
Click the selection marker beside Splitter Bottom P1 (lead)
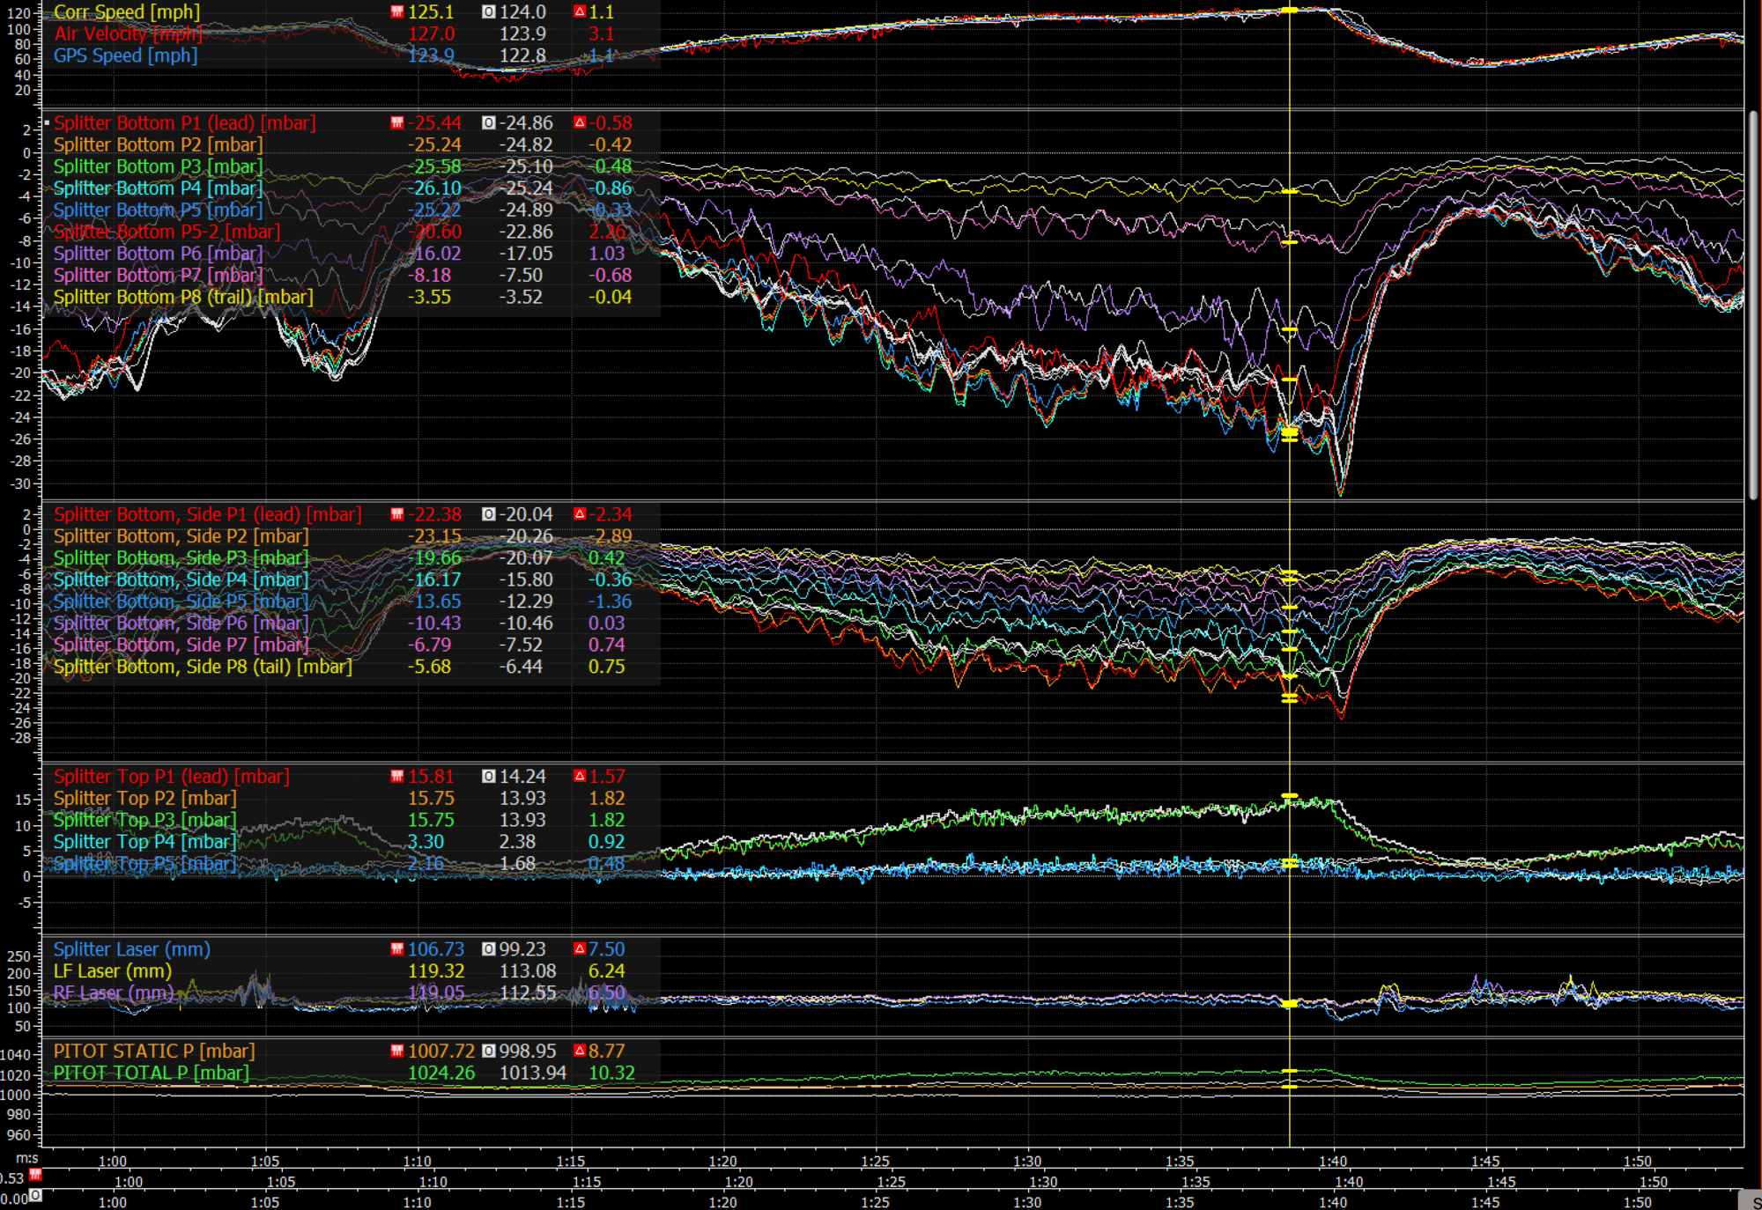coord(47,123)
